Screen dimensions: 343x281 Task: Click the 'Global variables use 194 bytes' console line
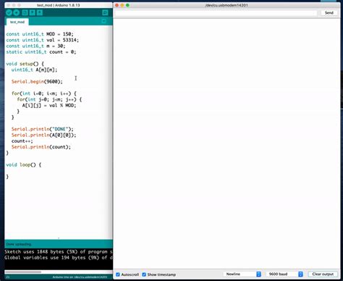coord(59,258)
